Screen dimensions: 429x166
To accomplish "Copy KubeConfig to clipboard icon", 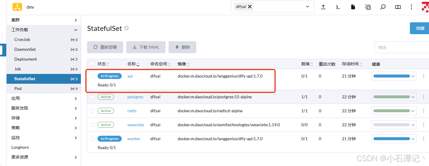I will 368,7.
